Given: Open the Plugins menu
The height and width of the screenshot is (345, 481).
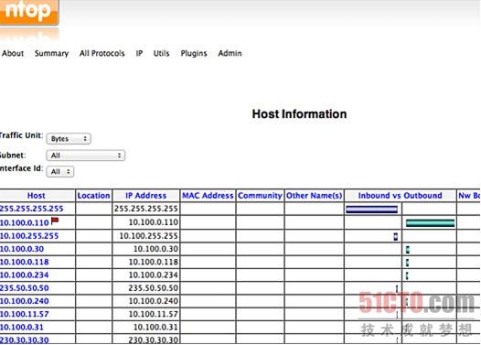Looking at the screenshot, I should [194, 53].
